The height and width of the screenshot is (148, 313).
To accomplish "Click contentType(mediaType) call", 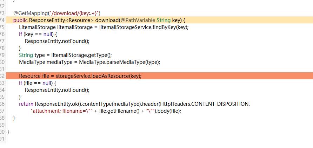I will [x=111, y=104].
